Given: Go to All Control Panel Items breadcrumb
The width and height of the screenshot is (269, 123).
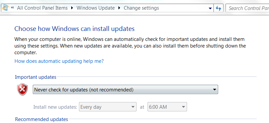Looking at the screenshot, I should click(42, 8).
